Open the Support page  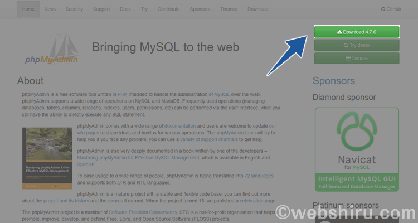pos(101,9)
